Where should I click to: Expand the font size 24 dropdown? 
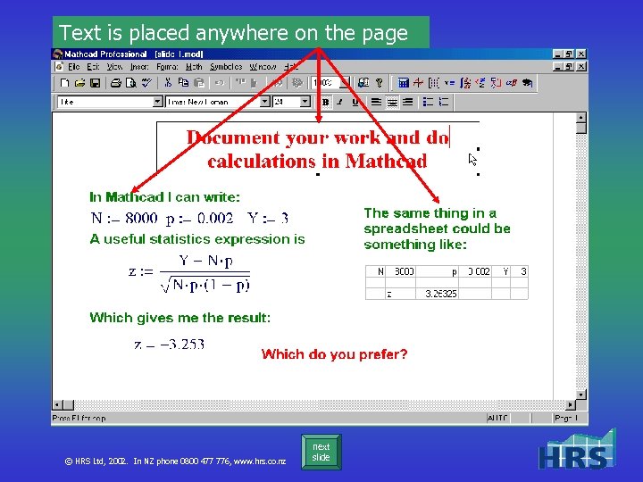(305, 102)
